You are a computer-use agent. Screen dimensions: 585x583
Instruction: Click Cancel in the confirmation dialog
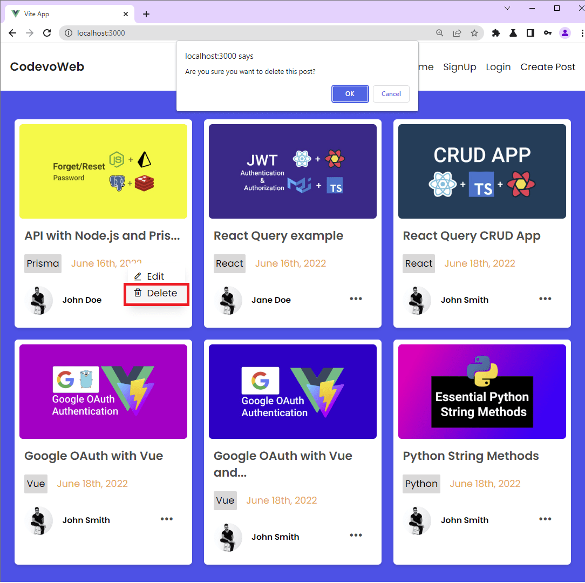point(391,93)
